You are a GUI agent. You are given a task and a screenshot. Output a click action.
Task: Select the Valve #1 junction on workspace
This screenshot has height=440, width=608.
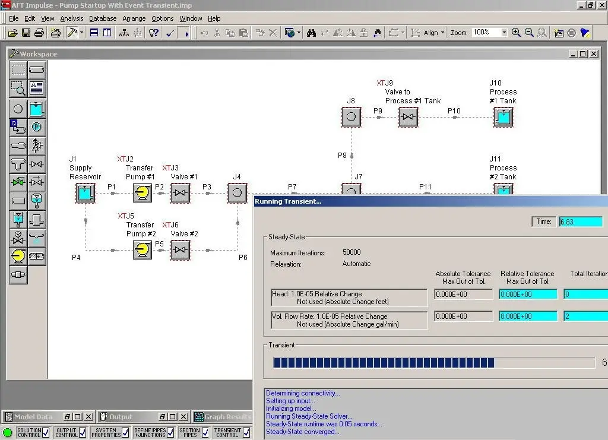click(x=180, y=192)
